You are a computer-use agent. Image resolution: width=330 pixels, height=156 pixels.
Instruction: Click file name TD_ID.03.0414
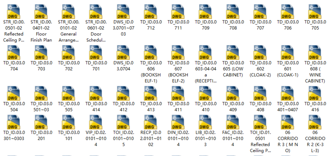96,107
